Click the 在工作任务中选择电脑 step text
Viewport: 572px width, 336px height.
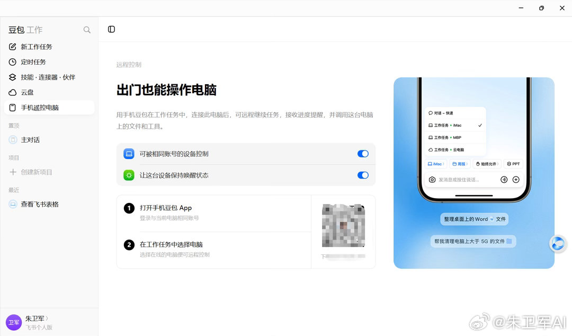[171, 244]
